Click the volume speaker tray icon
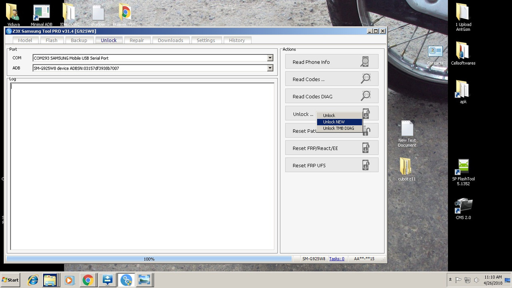 coord(476,280)
